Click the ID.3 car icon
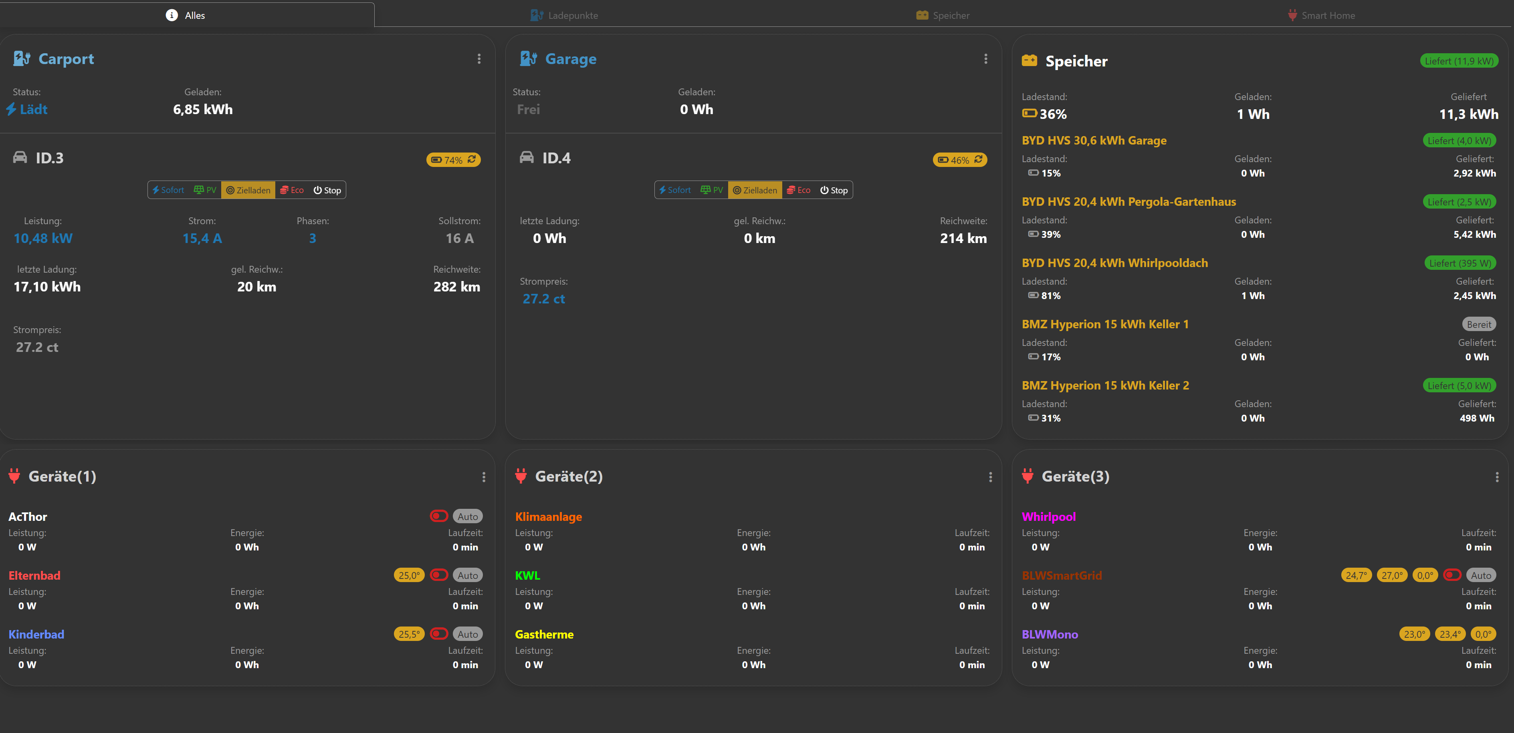The width and height of the screenshot is (1514, 733). (x=20, y=157)
